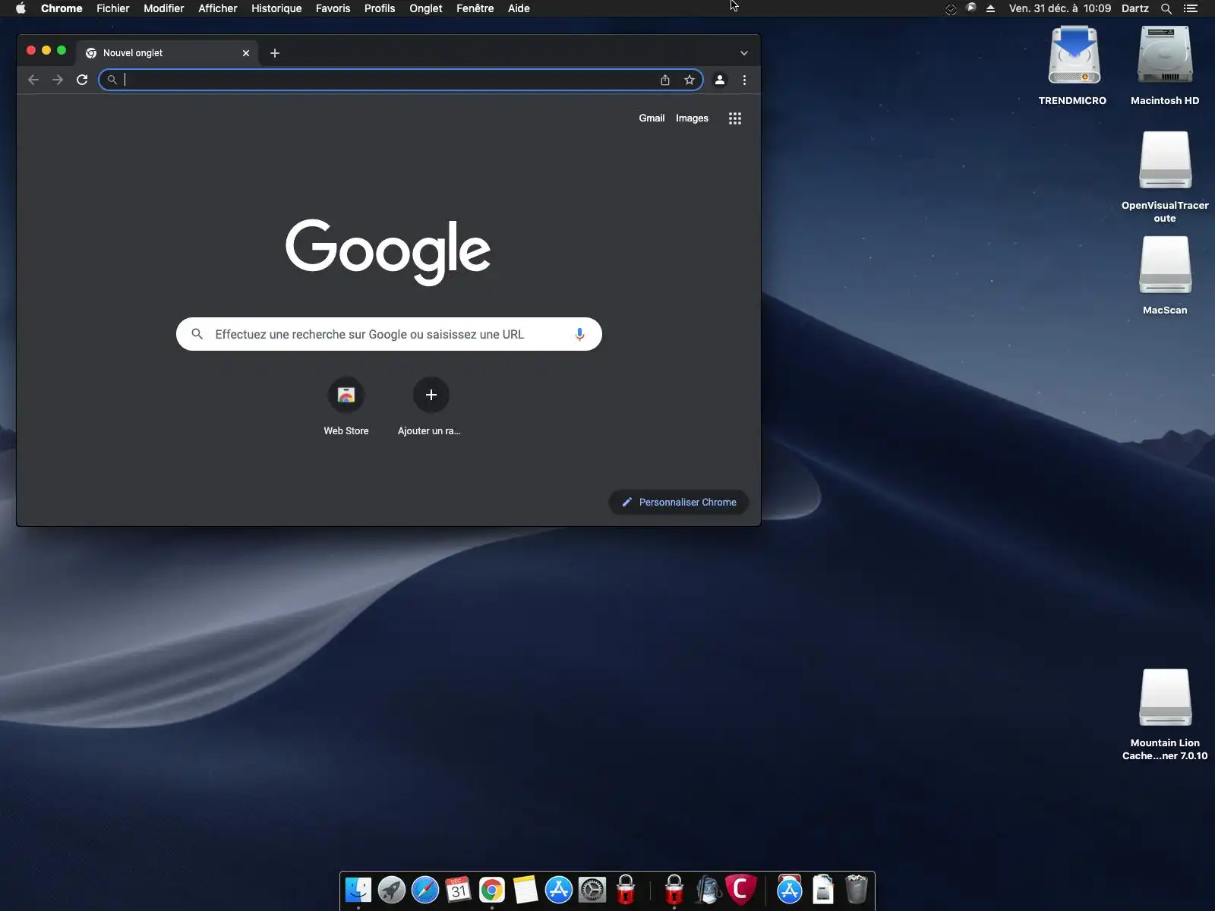
Task: Click Personnaliser Chrome button
Action: (679, 503)
